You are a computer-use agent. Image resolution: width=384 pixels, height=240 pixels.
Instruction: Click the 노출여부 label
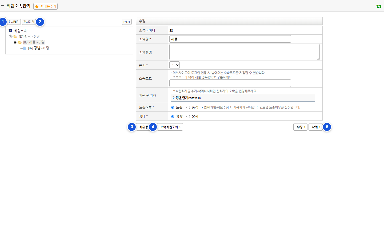pos(146,107)
